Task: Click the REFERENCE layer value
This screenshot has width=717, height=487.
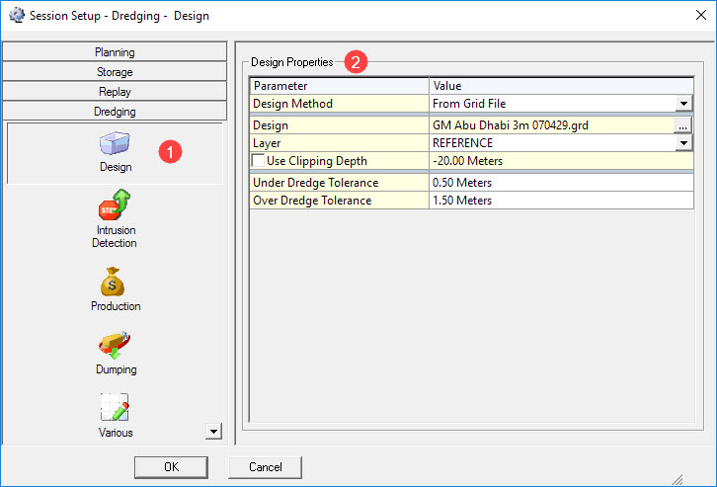Action: click(552, 143)
